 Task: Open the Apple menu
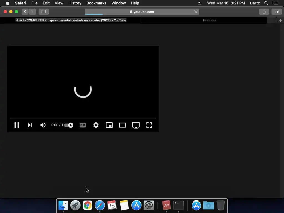coord(7,3)
